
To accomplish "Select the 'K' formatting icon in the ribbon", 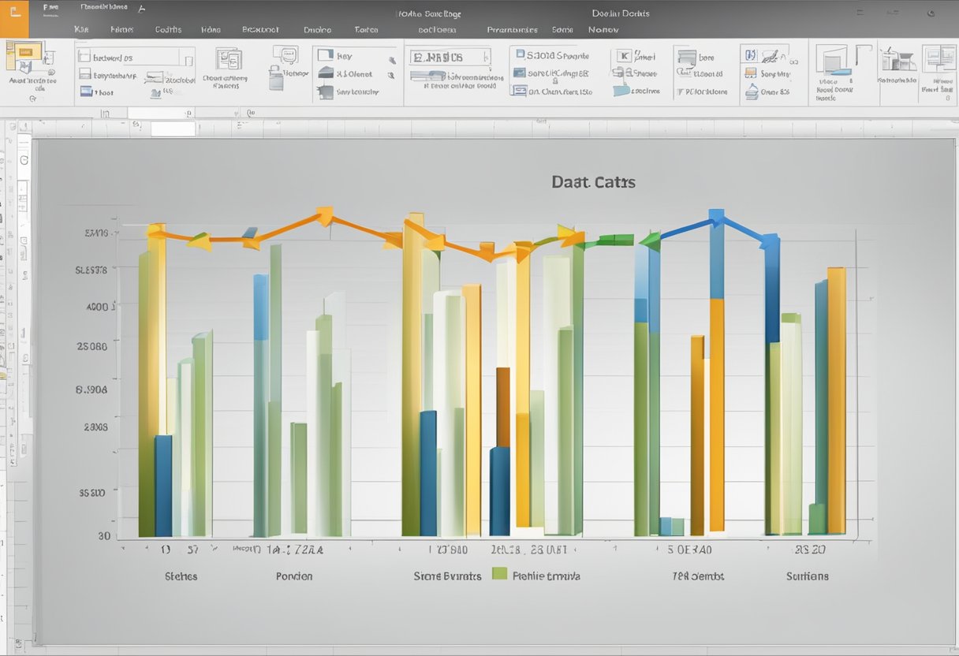I will pos(623,55).
